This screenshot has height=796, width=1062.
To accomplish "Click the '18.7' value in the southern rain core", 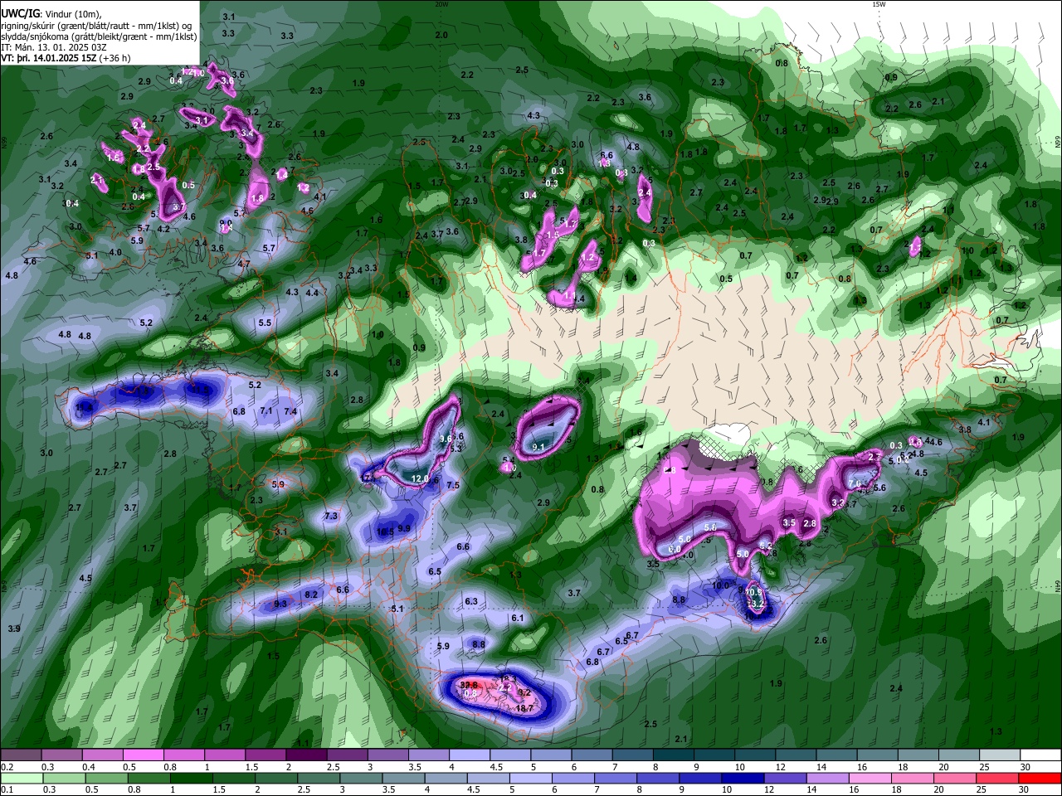I will pyautogui.click(x=524, y=708).
